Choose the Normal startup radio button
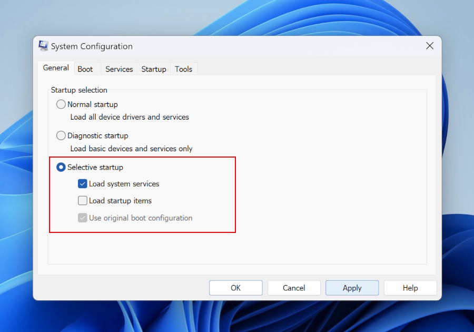The width and height of the screenshot is (474, 332). pos(62,104)
